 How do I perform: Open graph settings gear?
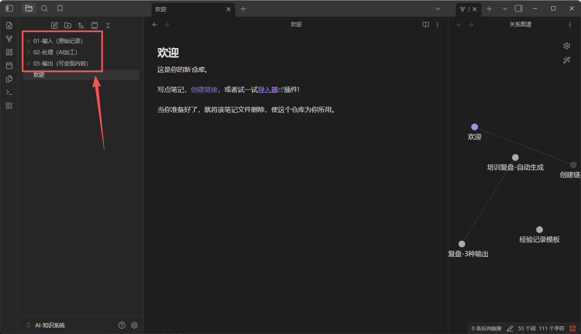[567, 46]
